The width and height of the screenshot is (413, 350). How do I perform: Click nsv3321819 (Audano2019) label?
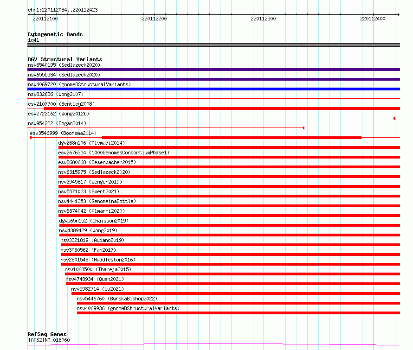pos(92,240)
